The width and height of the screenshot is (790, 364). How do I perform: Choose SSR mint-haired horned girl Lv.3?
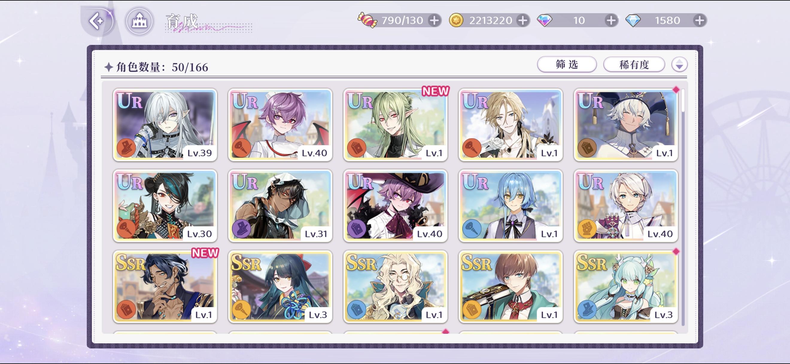click(626, 286)
